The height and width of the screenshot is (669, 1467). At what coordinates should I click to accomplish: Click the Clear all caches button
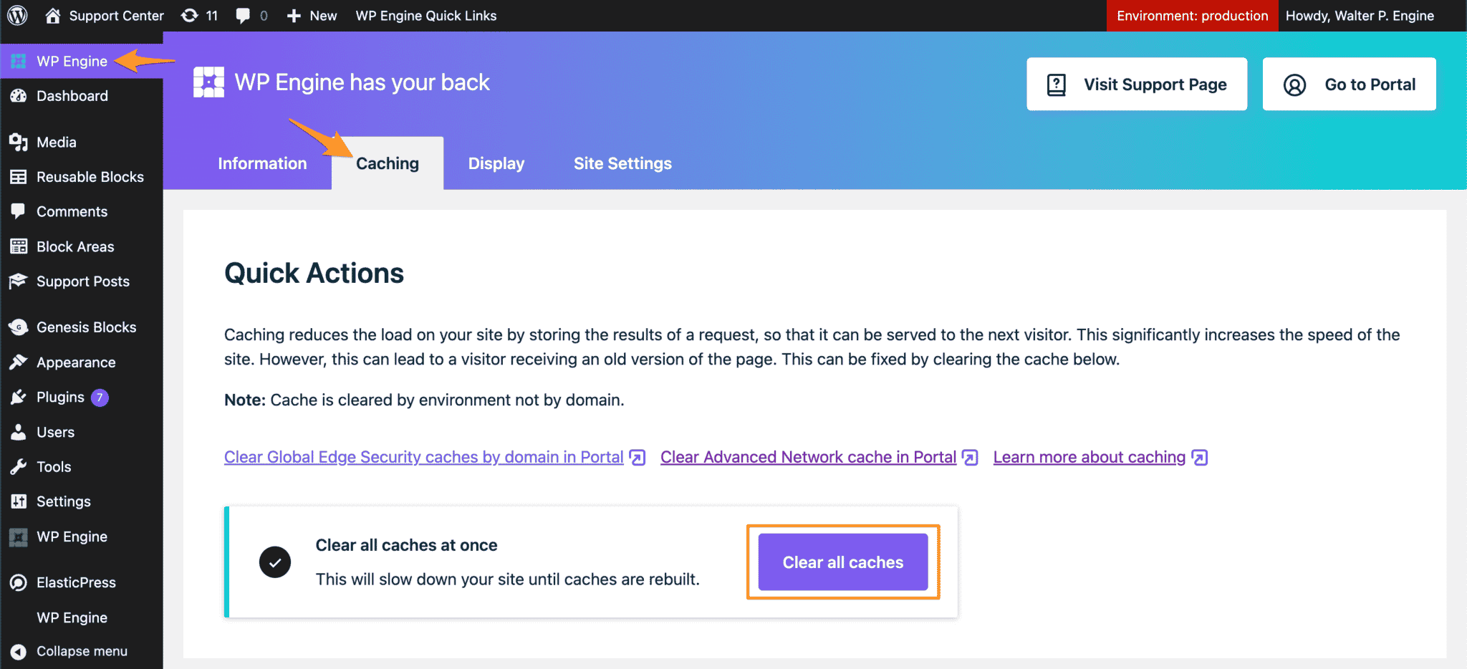842,562
